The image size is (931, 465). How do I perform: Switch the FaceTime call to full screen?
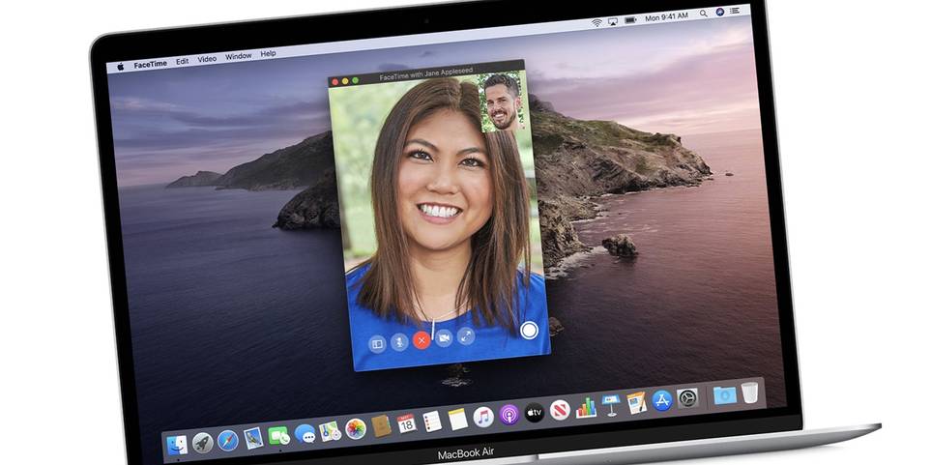(x=466, y=336)
